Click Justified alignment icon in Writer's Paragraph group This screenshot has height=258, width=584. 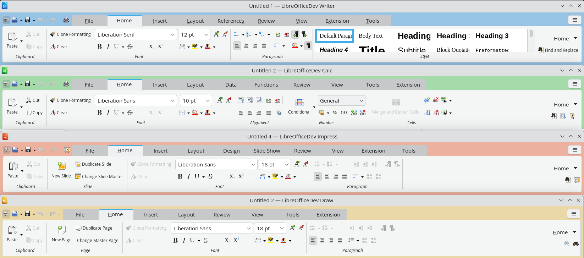click(x=264, y=46)
